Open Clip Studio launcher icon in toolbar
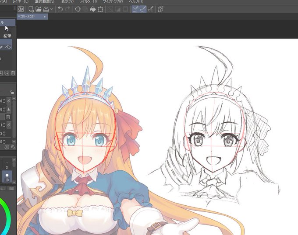This screenshot has width=298, height=235. [x=21, y=9]
